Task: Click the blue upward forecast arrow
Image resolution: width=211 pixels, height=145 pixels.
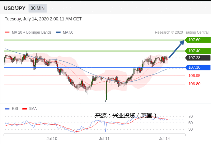Action: [x=177, y=49]
